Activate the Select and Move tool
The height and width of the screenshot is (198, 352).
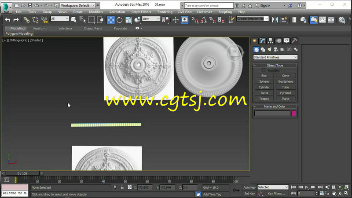click(x=111, y=20)
